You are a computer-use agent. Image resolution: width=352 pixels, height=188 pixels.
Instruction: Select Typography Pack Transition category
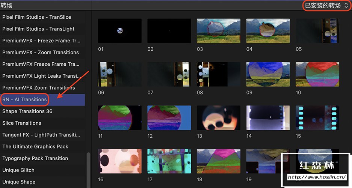(x=42, y=158)
